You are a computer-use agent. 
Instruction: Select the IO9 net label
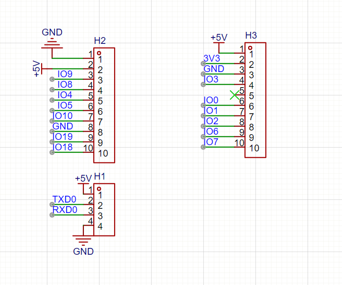(x=65, y=74)
